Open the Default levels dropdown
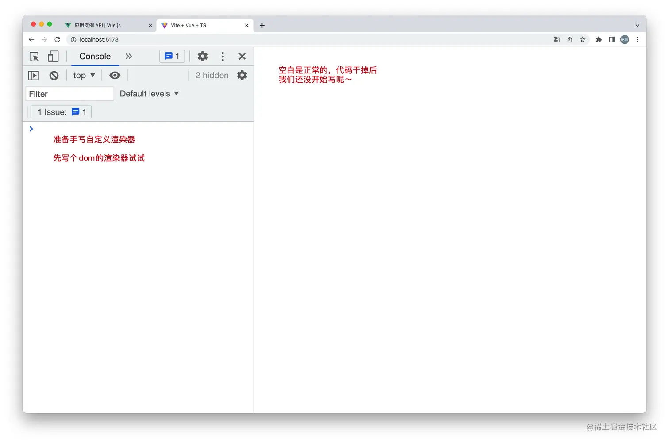This screenshot has height=443, width=669. (x=149, y=93)
